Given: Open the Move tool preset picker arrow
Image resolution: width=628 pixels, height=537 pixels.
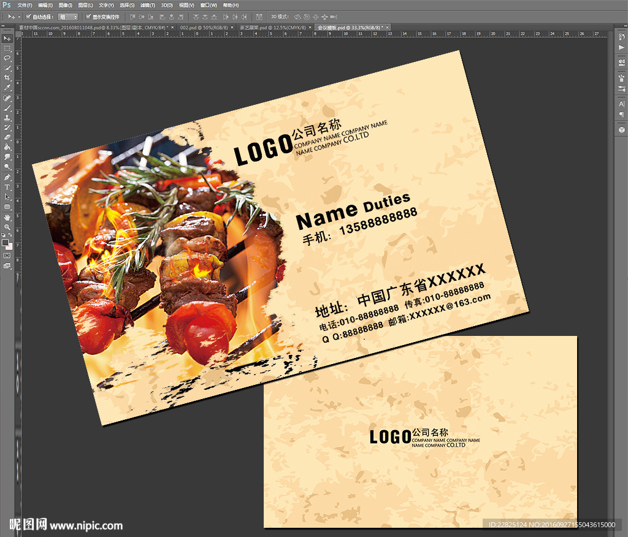Looking at the screenshot, I should [x=19, y=17].
